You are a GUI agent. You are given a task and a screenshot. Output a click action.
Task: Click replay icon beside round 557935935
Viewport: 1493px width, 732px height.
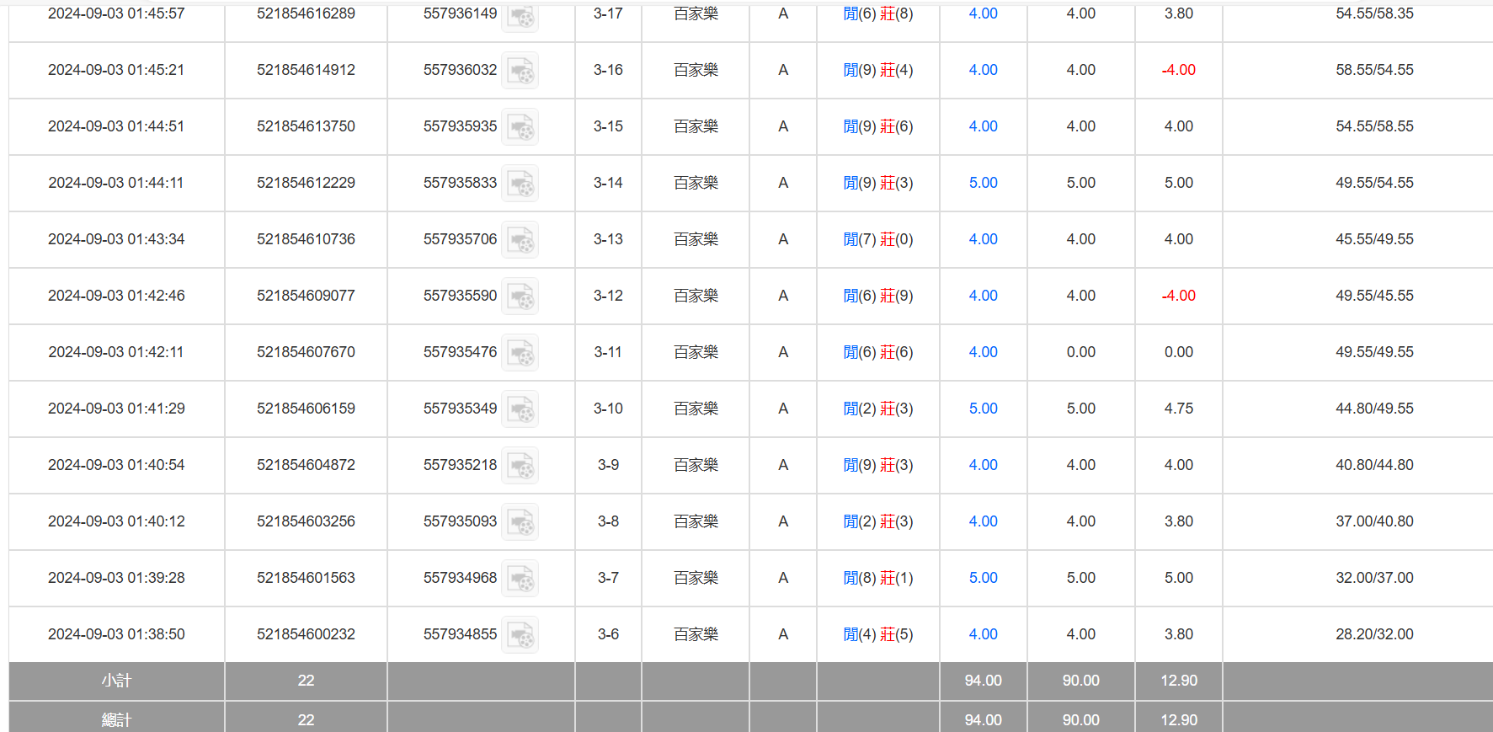pyautogui.click(x=520, y=127)
